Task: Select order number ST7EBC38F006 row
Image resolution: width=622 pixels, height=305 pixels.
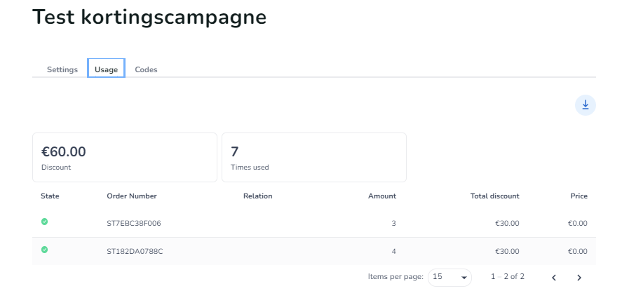Action: click(135, 223)
